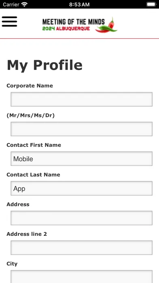This screenshot has width=159, height=283.
Task: Open the hamburger navigation menu
Action: point(9,22)
